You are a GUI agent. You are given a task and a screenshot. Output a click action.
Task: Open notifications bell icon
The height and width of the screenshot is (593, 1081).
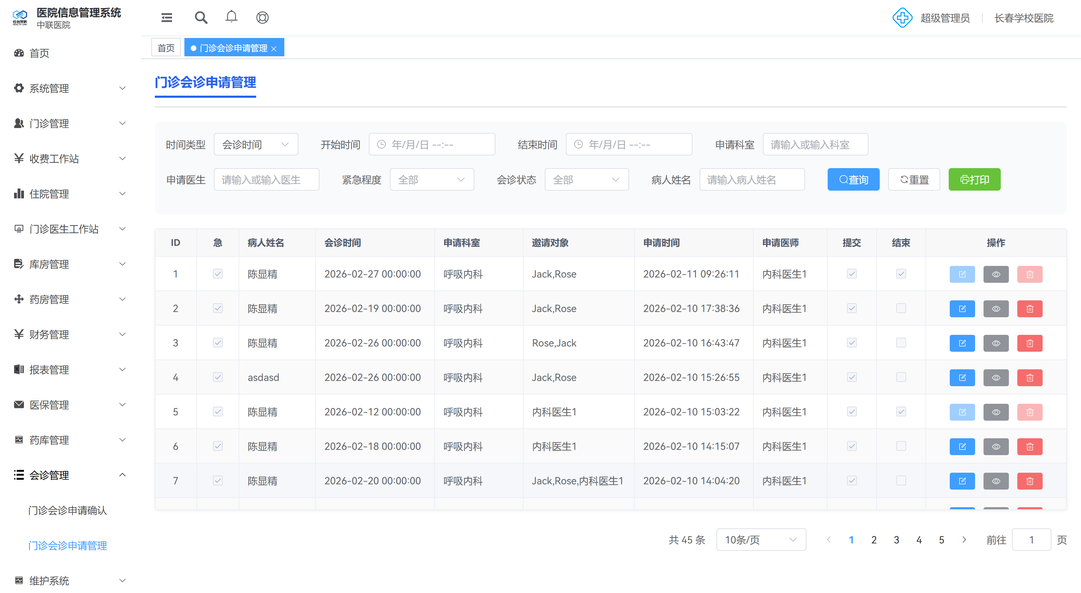[231, 17]
